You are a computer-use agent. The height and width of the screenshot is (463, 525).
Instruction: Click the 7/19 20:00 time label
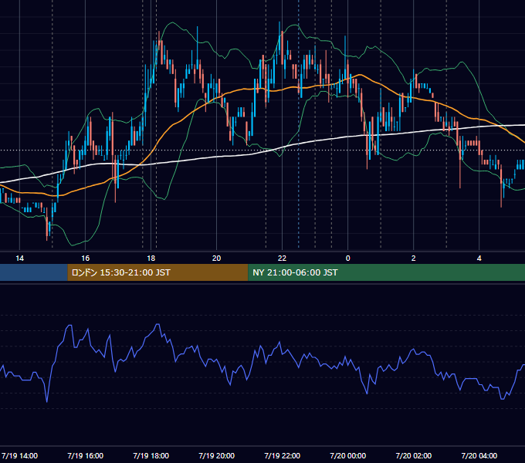pos(217,455)
